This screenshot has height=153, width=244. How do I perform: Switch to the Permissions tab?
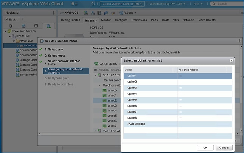point(139,20)
